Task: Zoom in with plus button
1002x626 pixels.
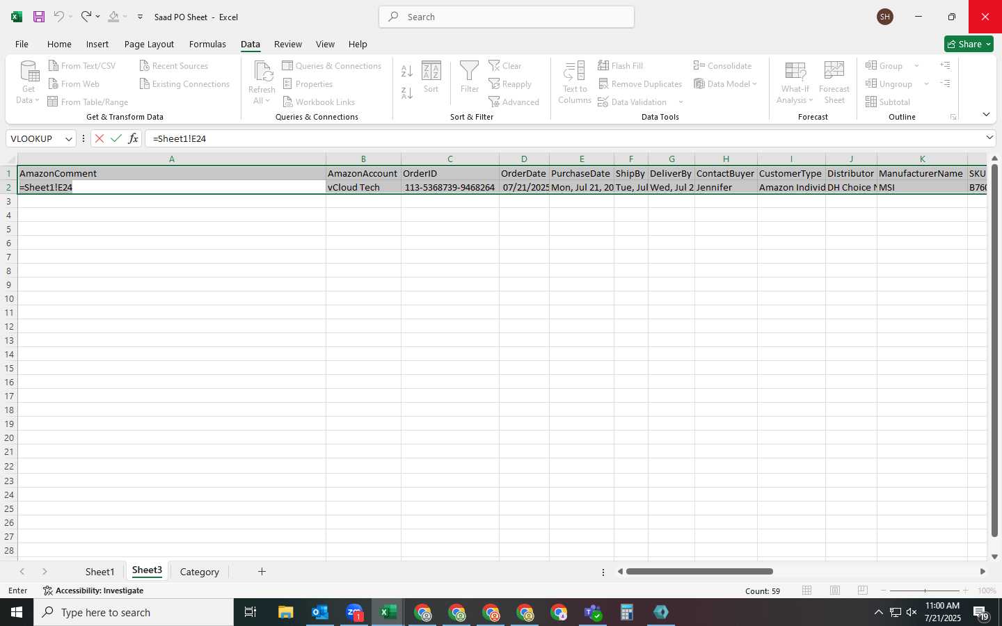Action: coord(965,591)
